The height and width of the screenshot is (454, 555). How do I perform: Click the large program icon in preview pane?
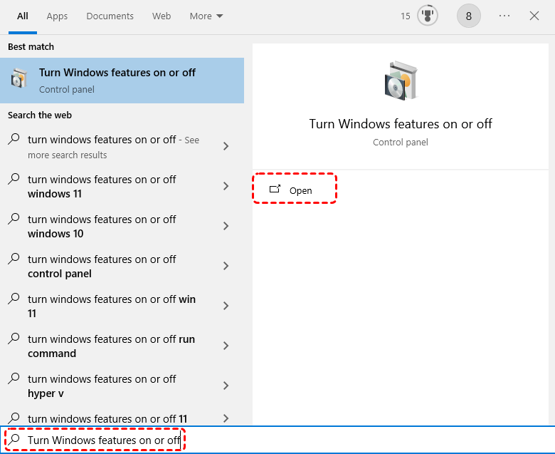point(401,81)
